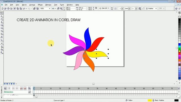The width and height of the screenshot is (181, 102).
Task: Click the no-fill X swatch in palette
Action: (180, 17)
